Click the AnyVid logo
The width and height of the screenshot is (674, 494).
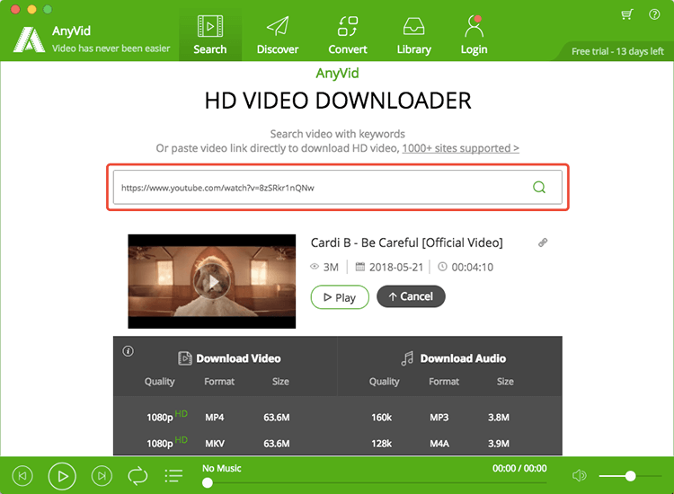point(29,40)
